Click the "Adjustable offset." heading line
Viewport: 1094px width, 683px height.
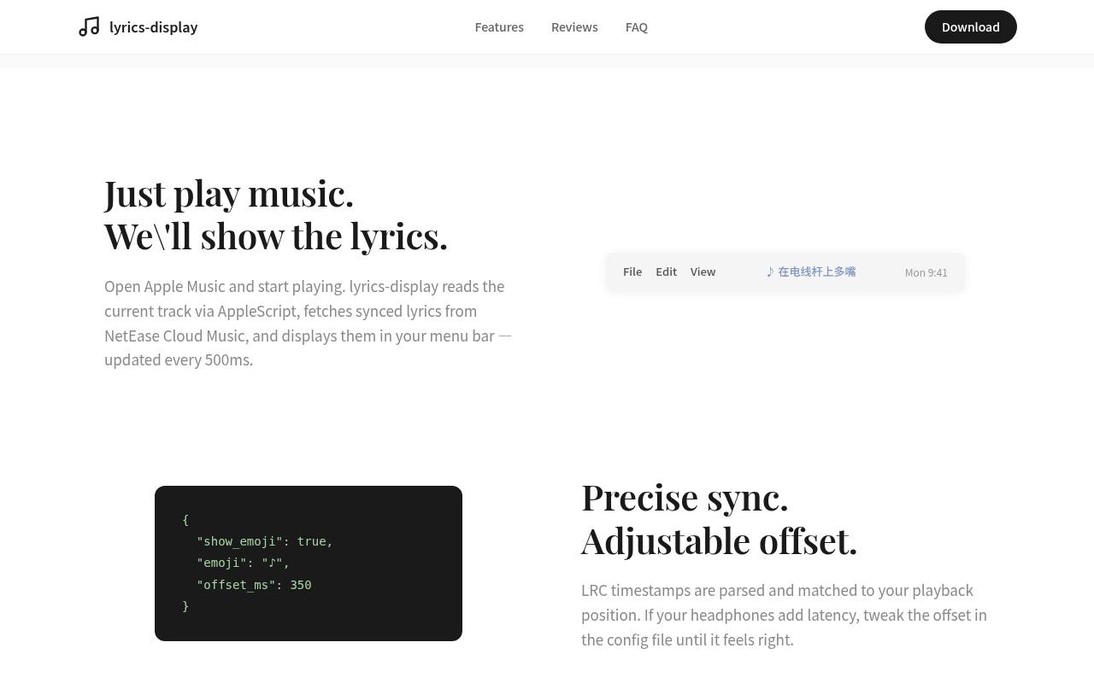click(720, 540)
